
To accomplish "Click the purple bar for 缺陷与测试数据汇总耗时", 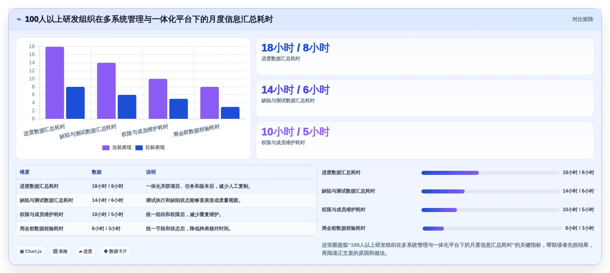I will pyautogui.click(x=106, y=91).
